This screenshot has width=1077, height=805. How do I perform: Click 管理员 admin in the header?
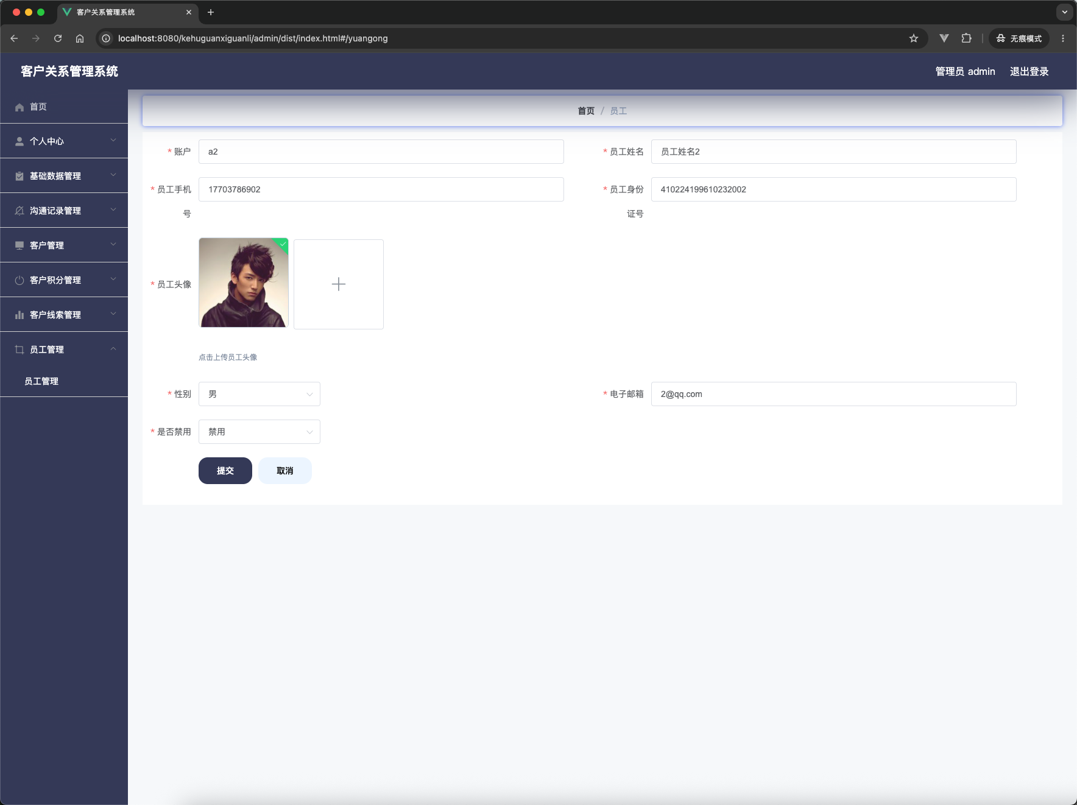(965, 71)
